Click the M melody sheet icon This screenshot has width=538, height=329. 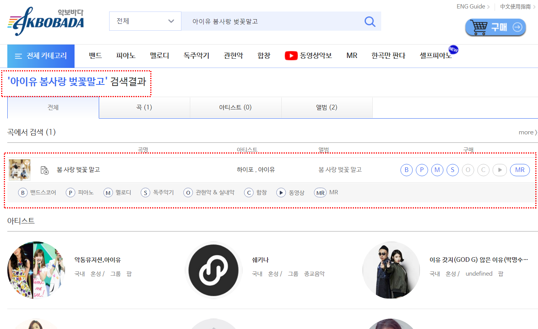pyautogui.click(x=437, y=170)
